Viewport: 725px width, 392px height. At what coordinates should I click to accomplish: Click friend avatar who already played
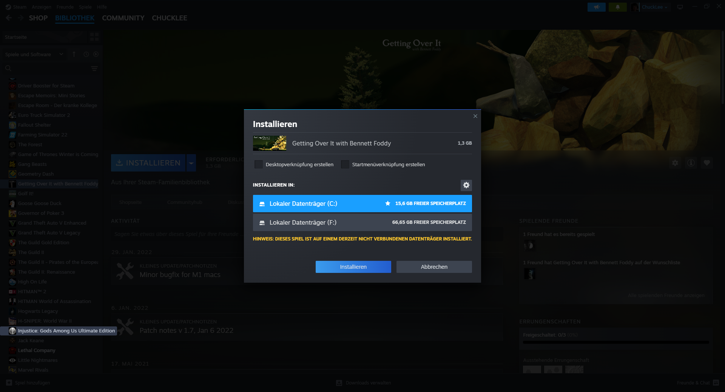coord(529,246)
